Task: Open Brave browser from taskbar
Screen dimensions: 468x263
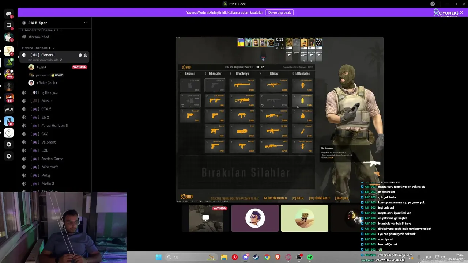Action: 278,257
